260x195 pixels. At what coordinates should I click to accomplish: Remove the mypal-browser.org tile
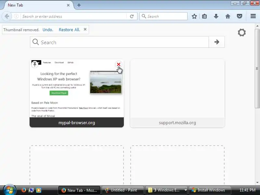coord(119,64)
